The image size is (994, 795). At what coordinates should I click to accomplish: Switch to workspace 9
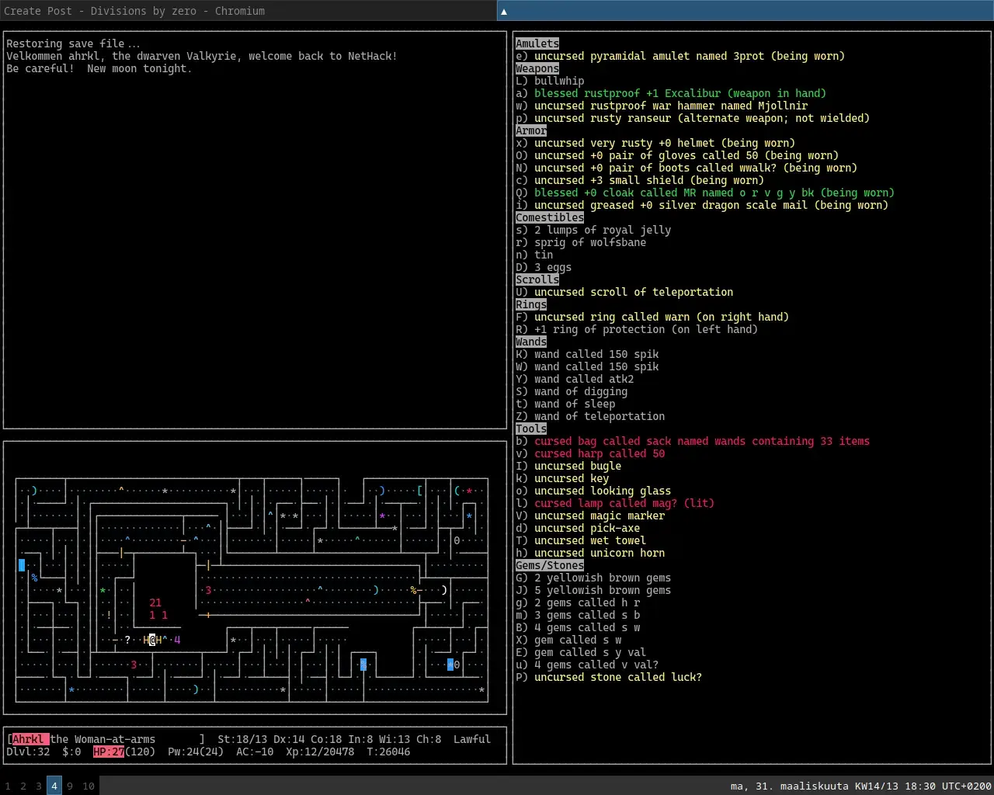[x=70, y=786]
